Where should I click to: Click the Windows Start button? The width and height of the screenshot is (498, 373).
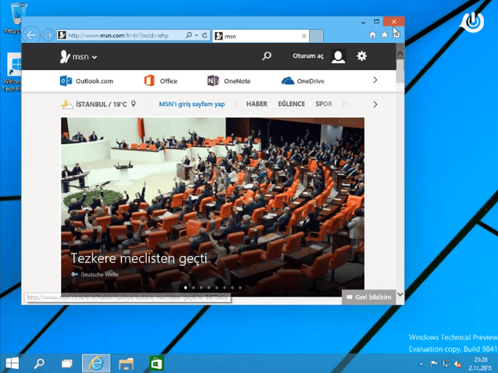pyautogui.click(x=12, y=363)
